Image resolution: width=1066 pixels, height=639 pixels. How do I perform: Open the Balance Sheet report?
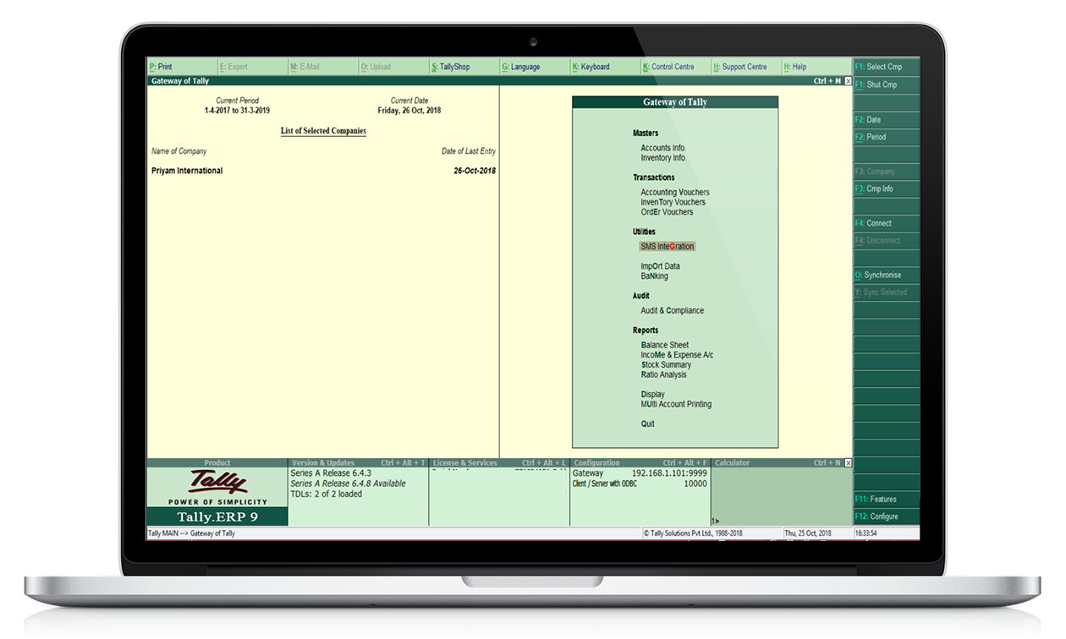click(x=664, y=346)
